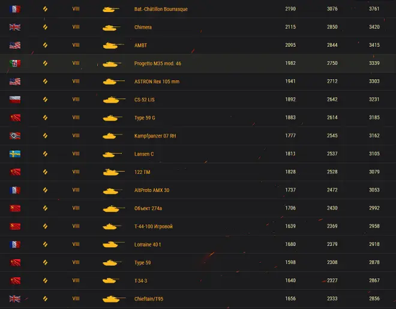
Task: Click the Polish flag beside CS-52 LIS
Action: (x=15, y=100)
